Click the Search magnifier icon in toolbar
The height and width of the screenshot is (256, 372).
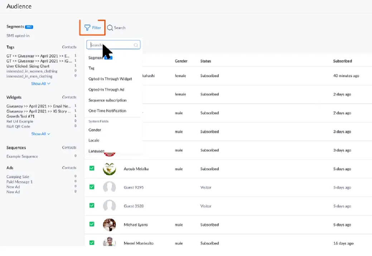click(110, 28)
